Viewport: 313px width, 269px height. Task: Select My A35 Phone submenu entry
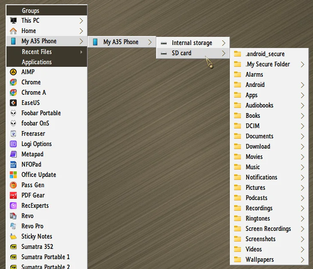coord(122,42)
